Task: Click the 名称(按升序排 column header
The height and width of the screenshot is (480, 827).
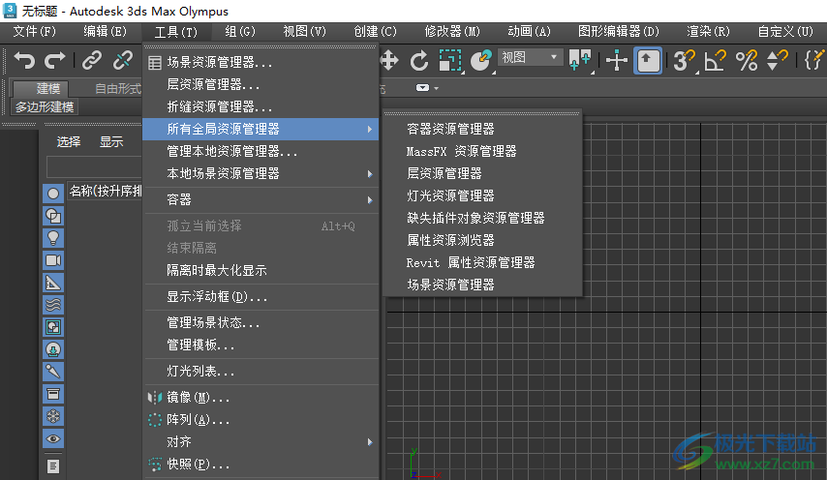Action: (x=105, y=191)
